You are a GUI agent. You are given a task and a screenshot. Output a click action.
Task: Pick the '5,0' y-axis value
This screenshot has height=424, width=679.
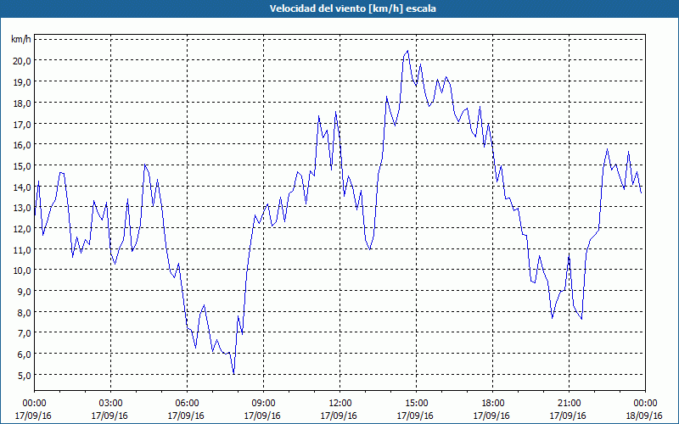24,375
